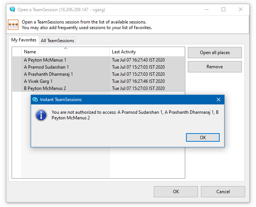
Task: Sort by the Name column header
Action: point(65,52)
